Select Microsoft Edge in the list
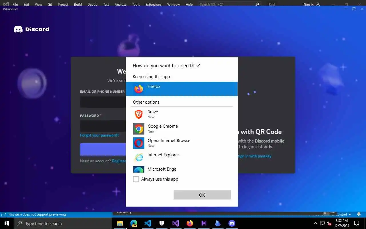Viewport: 366px width, 229px height. [x=182, y=169]
